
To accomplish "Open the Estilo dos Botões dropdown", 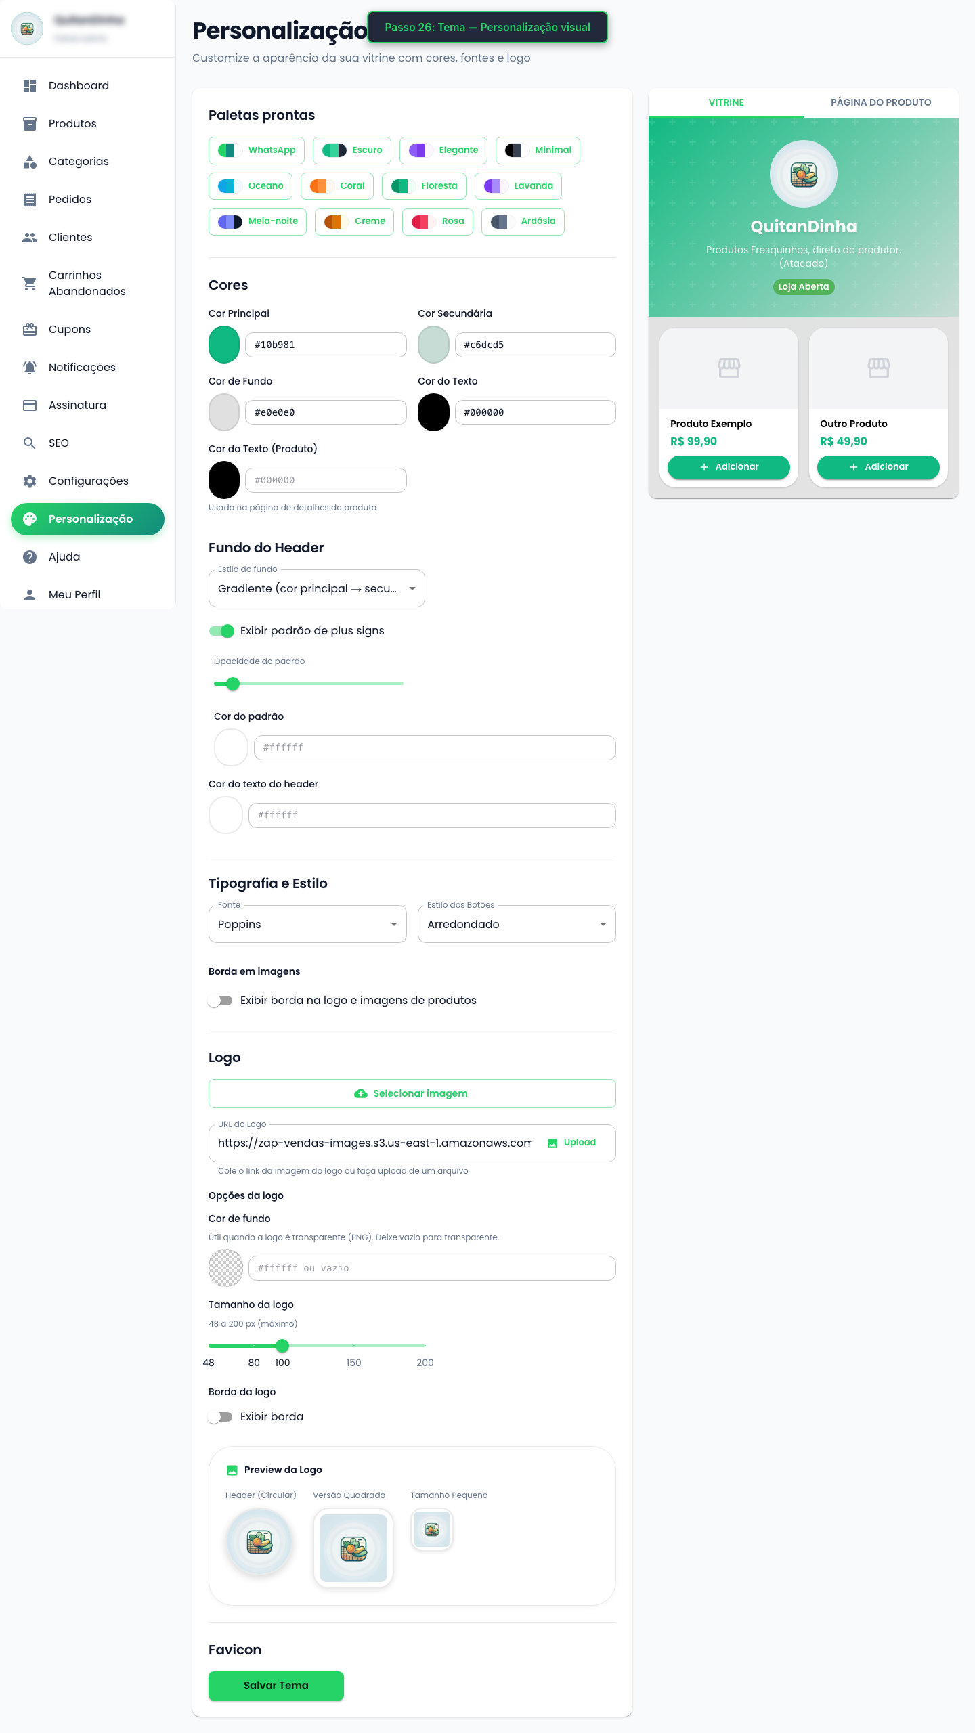I will 516,923.
